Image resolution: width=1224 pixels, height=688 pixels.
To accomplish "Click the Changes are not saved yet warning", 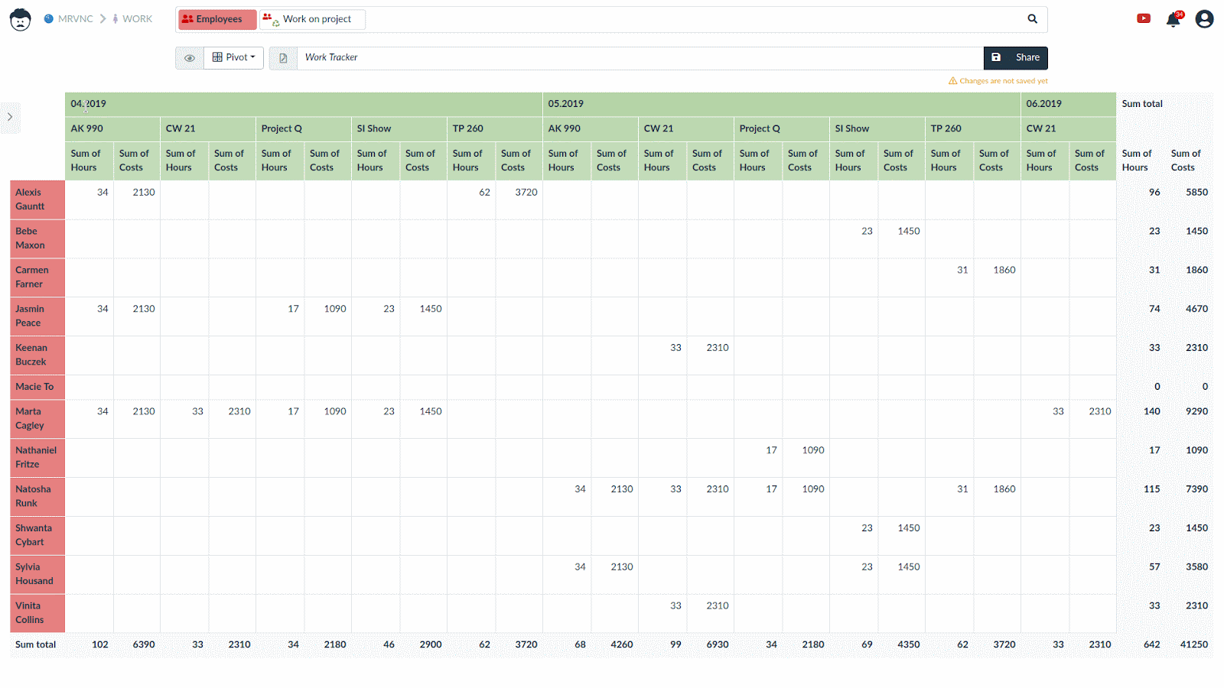I will [998, 81].
